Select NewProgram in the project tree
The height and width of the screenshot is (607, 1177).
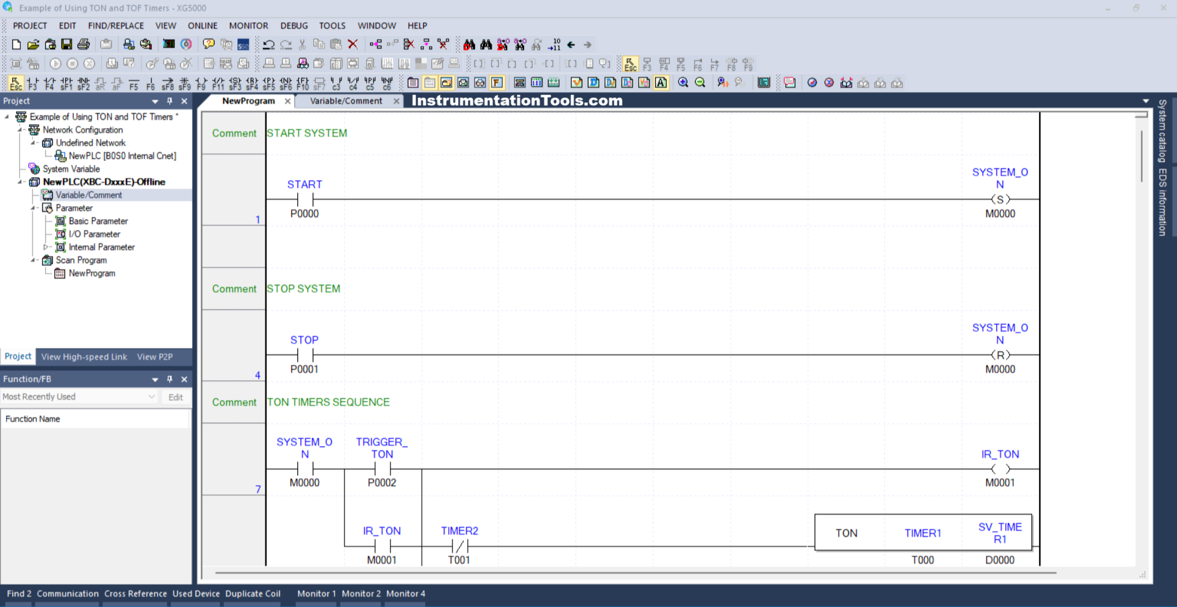pos(91,273)
